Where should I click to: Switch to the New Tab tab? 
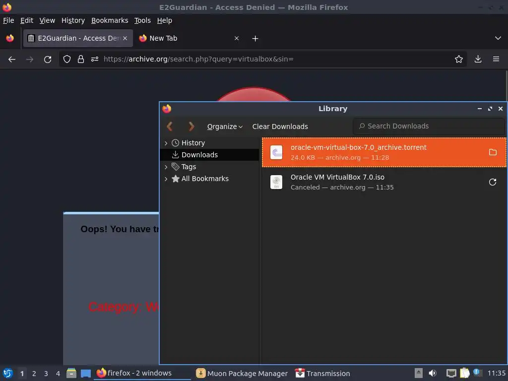(x=189, y=38)
